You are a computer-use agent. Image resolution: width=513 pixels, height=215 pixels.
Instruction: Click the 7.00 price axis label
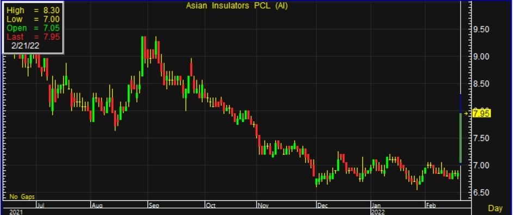[481, 165]
